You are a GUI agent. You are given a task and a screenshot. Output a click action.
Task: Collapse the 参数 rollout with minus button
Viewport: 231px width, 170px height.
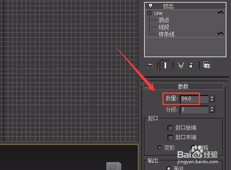coord(146,88)
